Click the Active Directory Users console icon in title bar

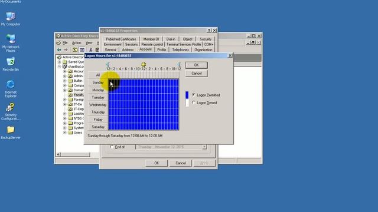[58, 36]
